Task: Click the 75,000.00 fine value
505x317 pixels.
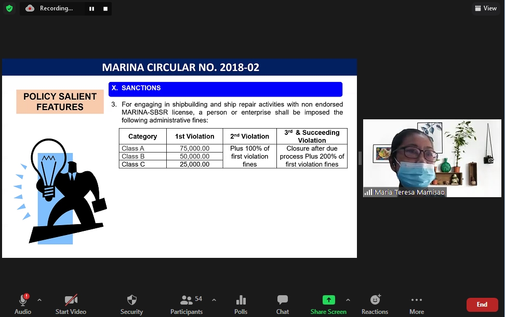Action: 194,148
